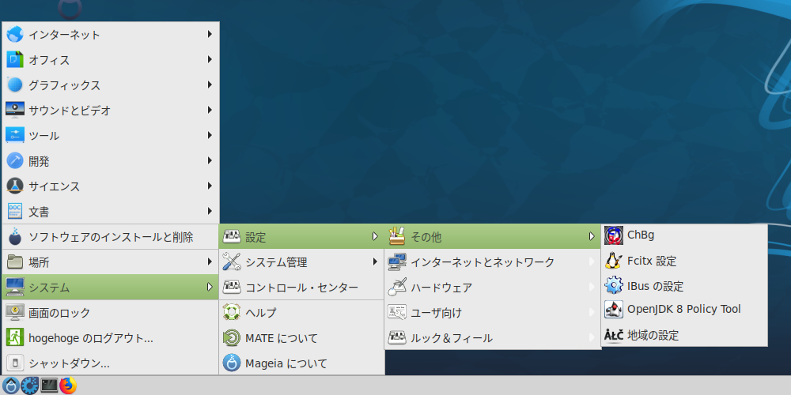This screenshot has height=395, width=791.
Task: Click the globe icon beside インターネット
Action: (x=14, y=34)
